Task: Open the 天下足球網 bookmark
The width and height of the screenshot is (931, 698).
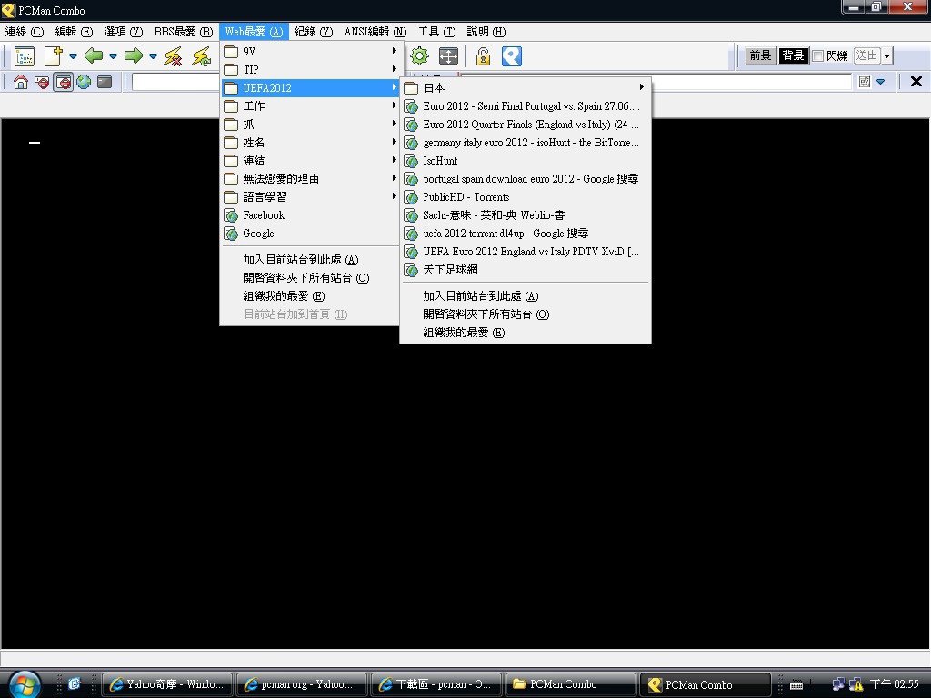Action: pos(526,270)
